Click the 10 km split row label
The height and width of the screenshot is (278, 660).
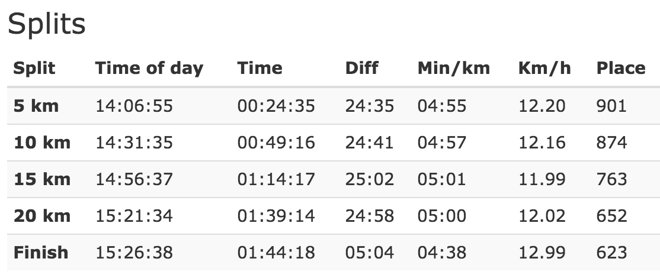click(41, 143)
